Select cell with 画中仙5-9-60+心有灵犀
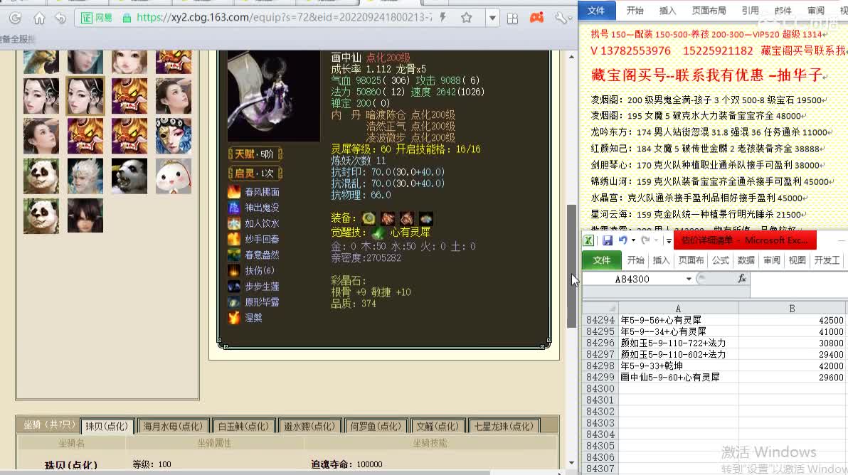 tap(678, 377)
